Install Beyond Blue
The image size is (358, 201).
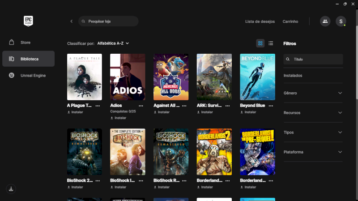point(248,112)
